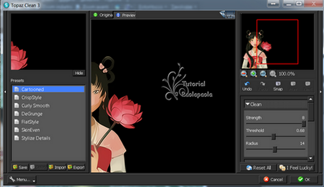Open the Menu dropdown
The image size is (324, 187).
click(22, 179)
